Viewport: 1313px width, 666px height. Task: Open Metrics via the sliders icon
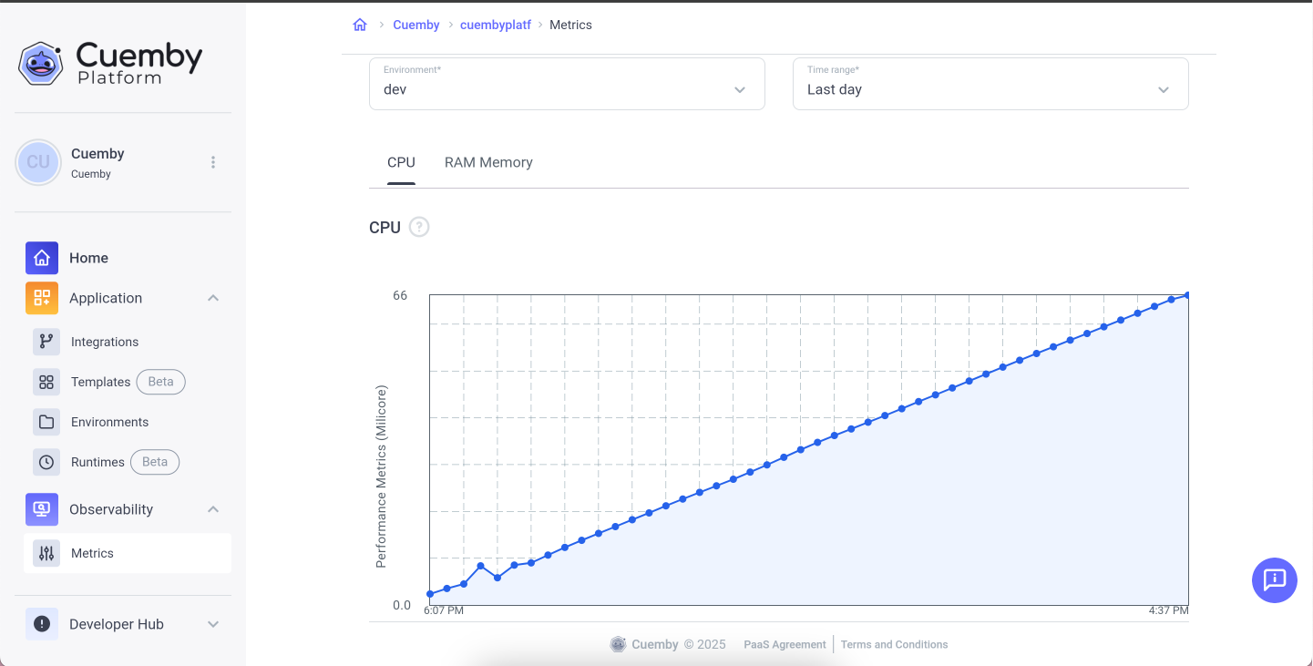point(46,553)
